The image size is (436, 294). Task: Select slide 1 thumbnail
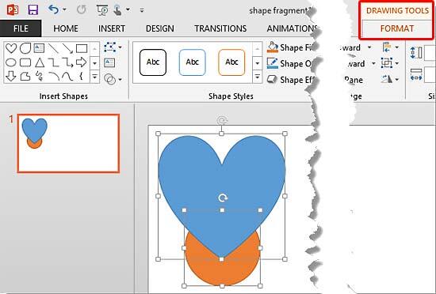coord(68,143)
